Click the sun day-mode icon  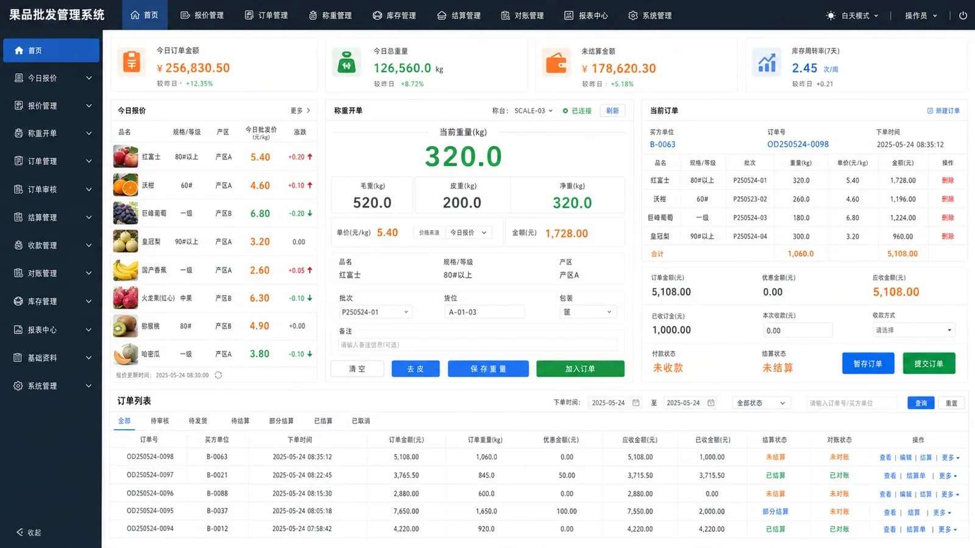coord(831,16)
